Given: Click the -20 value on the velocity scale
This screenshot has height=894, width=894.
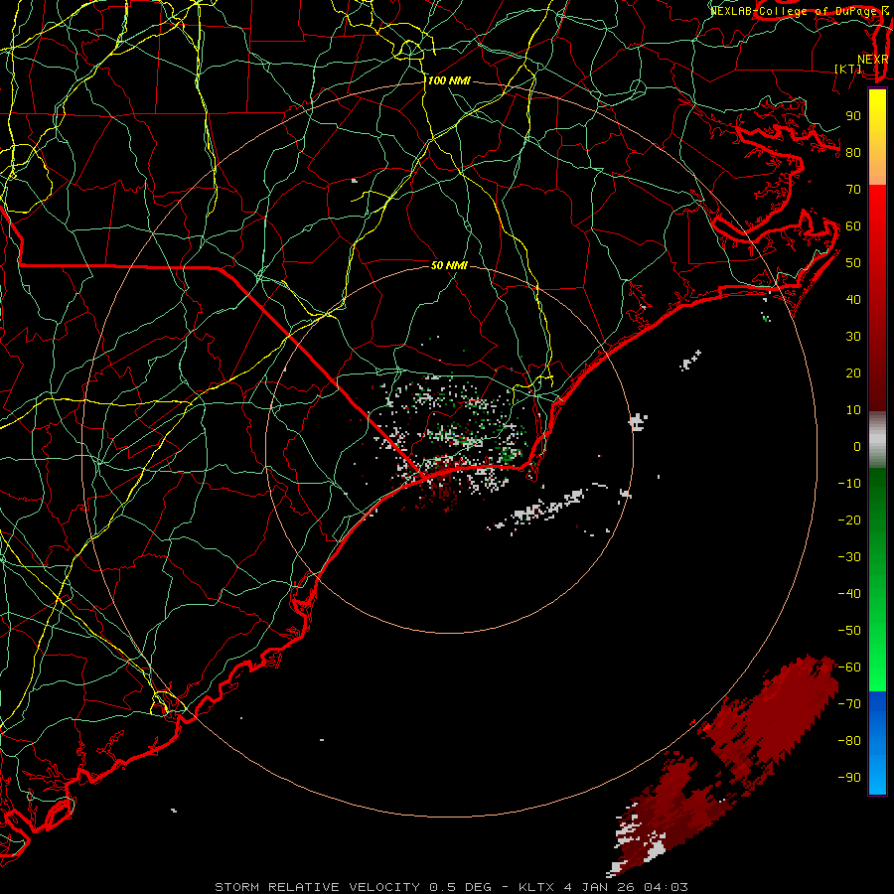Looking at the screenshot, I should pos(849,520).
